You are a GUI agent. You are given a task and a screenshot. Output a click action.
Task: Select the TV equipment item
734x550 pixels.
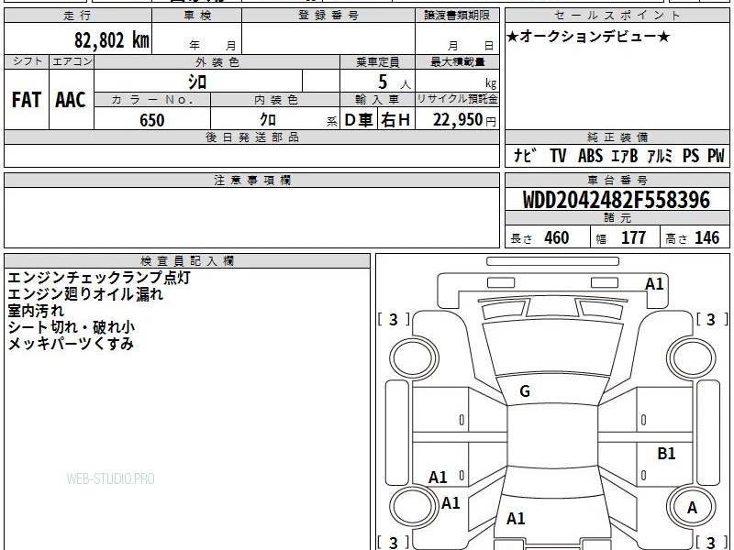558,155
